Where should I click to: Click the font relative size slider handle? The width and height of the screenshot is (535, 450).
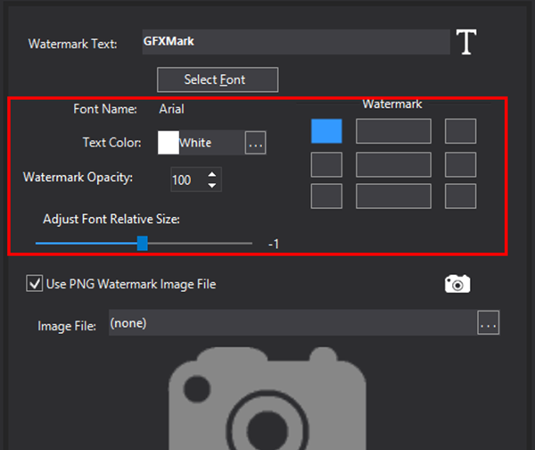(x=143, y=243)
